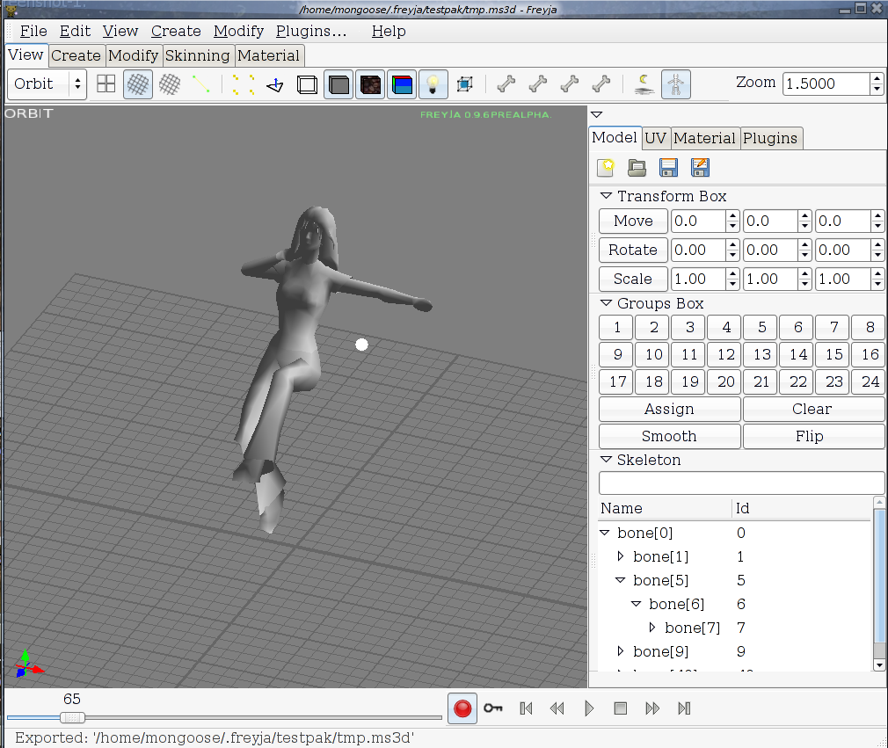The width and height of the screenshot is (888, 748).
Task: Collapse the Groups Box section
Action: (606, 303)
